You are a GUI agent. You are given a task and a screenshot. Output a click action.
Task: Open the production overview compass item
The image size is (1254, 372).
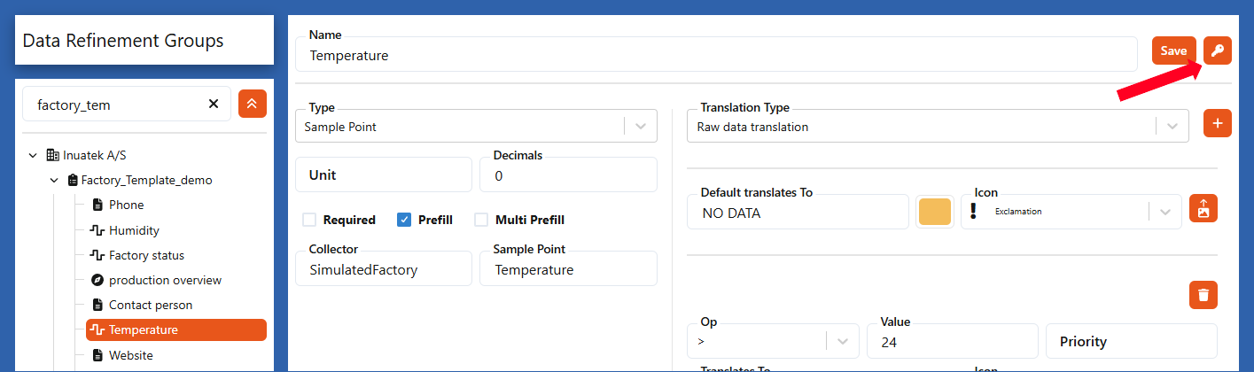click(164, 280)
